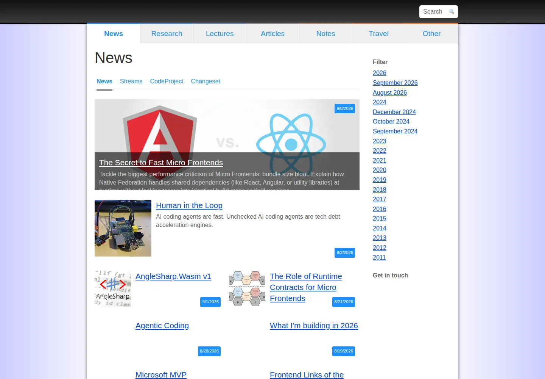Filter news by year 2020
Screen dimensions: 545x379
point(380,170)
